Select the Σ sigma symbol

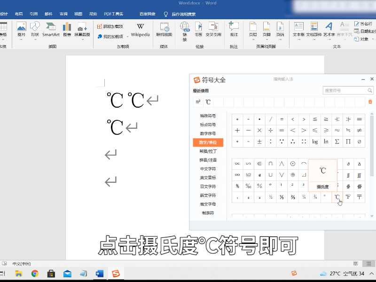[x=337, y=141]
